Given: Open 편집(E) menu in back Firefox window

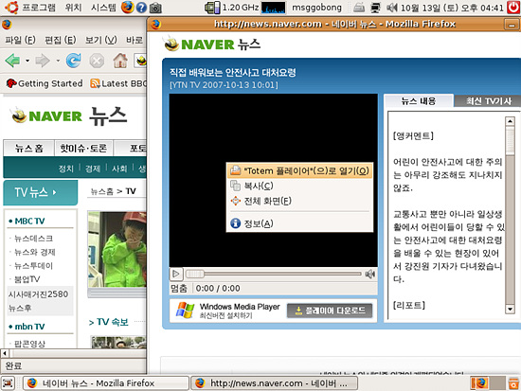Looking at the screenshot, I should pos(60,40).
